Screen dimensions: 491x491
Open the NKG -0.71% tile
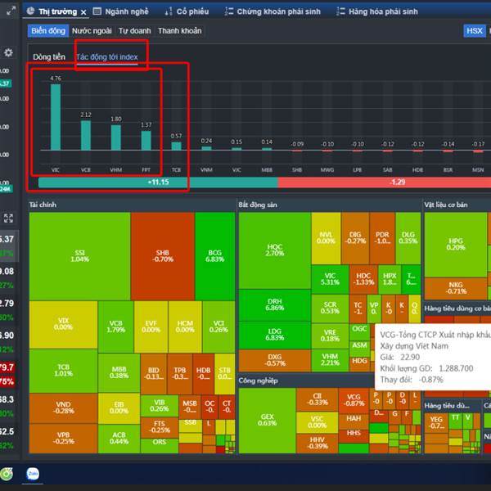(456, 288)
